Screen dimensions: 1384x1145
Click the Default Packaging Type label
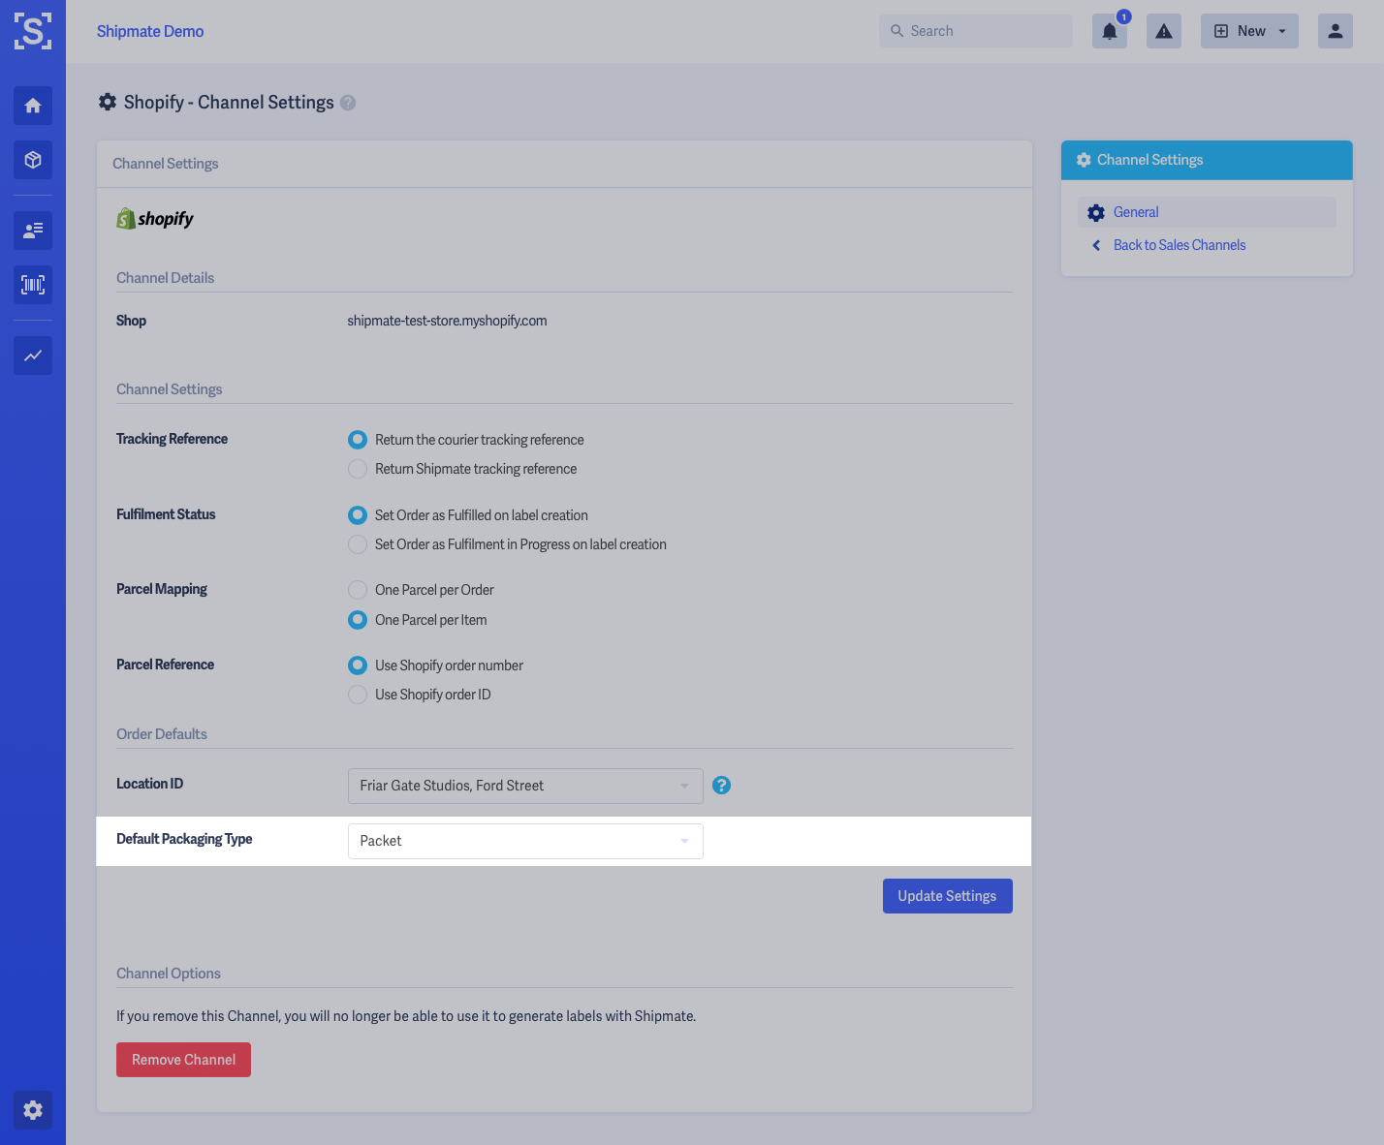point(184,839)
